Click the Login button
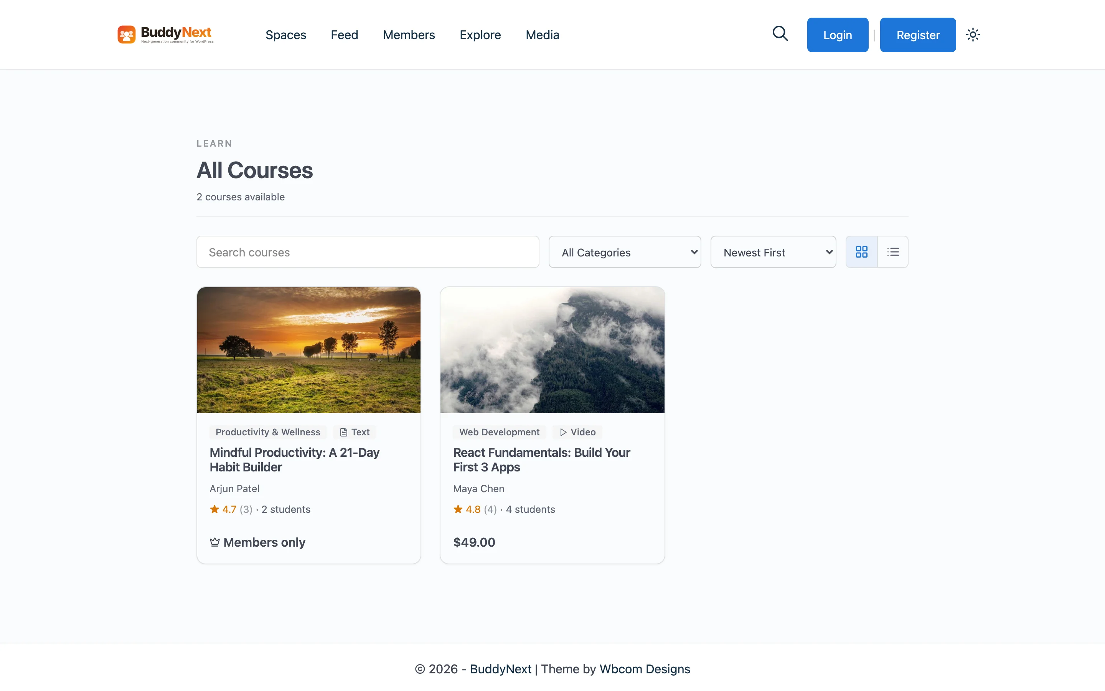This screenshot has width=1105, height=691. pos(838,35)
